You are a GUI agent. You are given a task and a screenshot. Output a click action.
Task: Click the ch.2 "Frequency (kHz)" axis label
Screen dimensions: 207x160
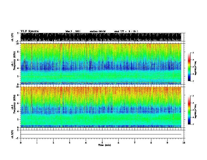(x=14, y=104)
